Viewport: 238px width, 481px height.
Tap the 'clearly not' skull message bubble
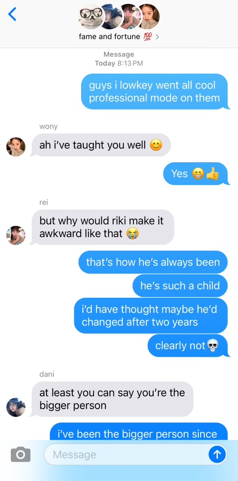(x=188, y=346)
